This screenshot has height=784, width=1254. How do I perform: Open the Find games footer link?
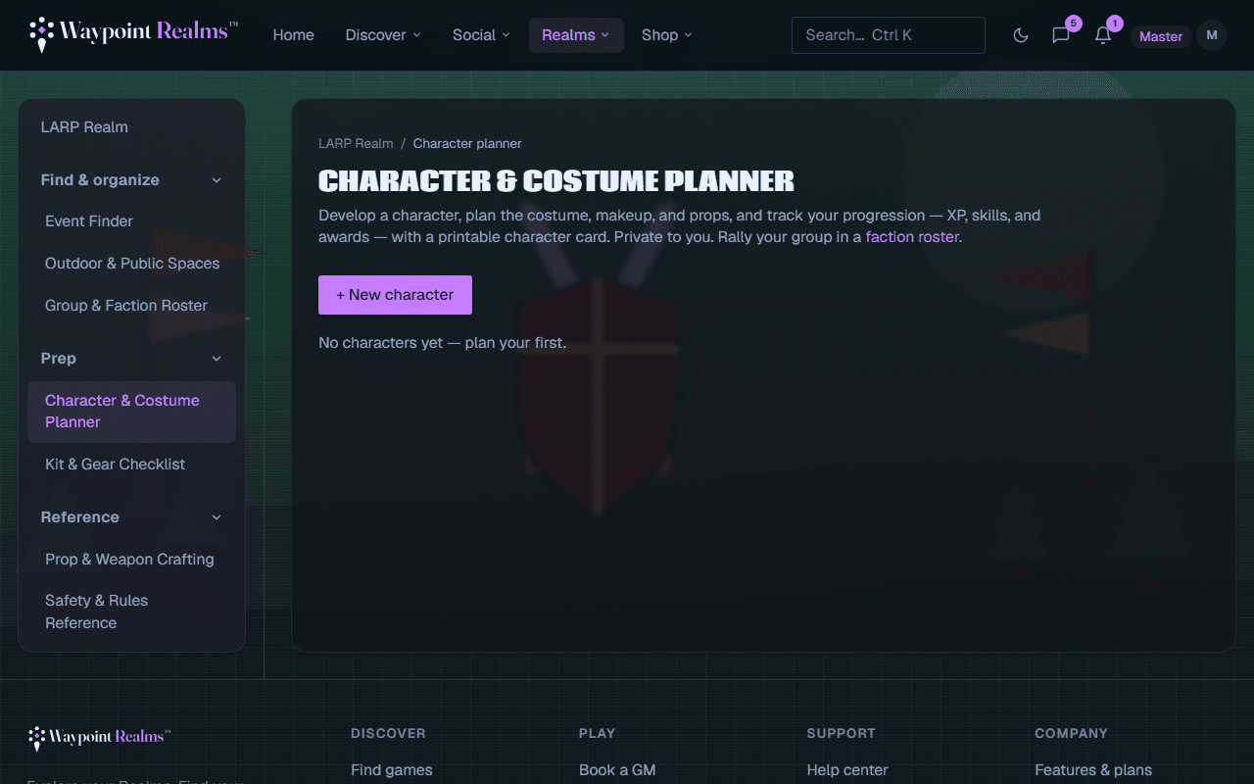(x=391, y=770)
